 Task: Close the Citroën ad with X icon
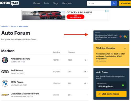click(x=108, y=11)
